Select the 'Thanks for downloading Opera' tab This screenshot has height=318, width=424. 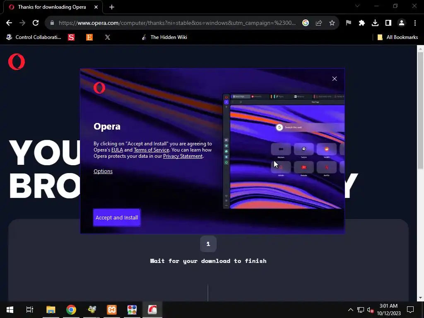52,7
